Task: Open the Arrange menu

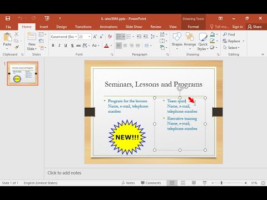Action: point(190,41)
